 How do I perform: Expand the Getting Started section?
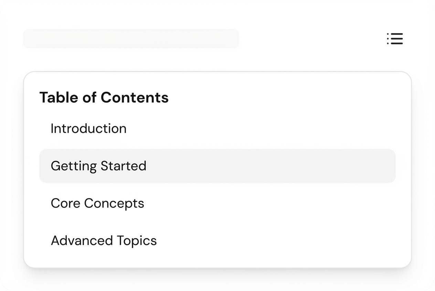tap(98, 166)
